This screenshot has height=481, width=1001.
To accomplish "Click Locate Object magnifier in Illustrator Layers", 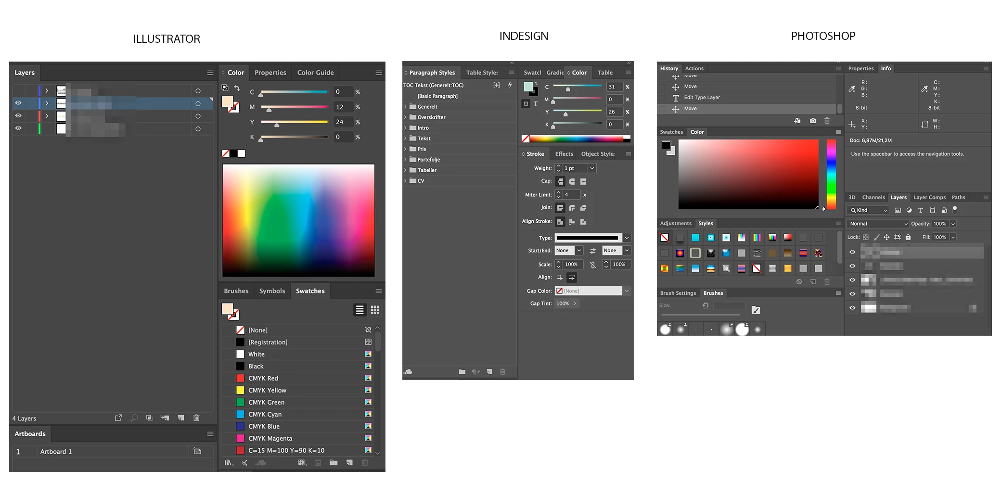I will pyautogui.click(x=134, y=418).
